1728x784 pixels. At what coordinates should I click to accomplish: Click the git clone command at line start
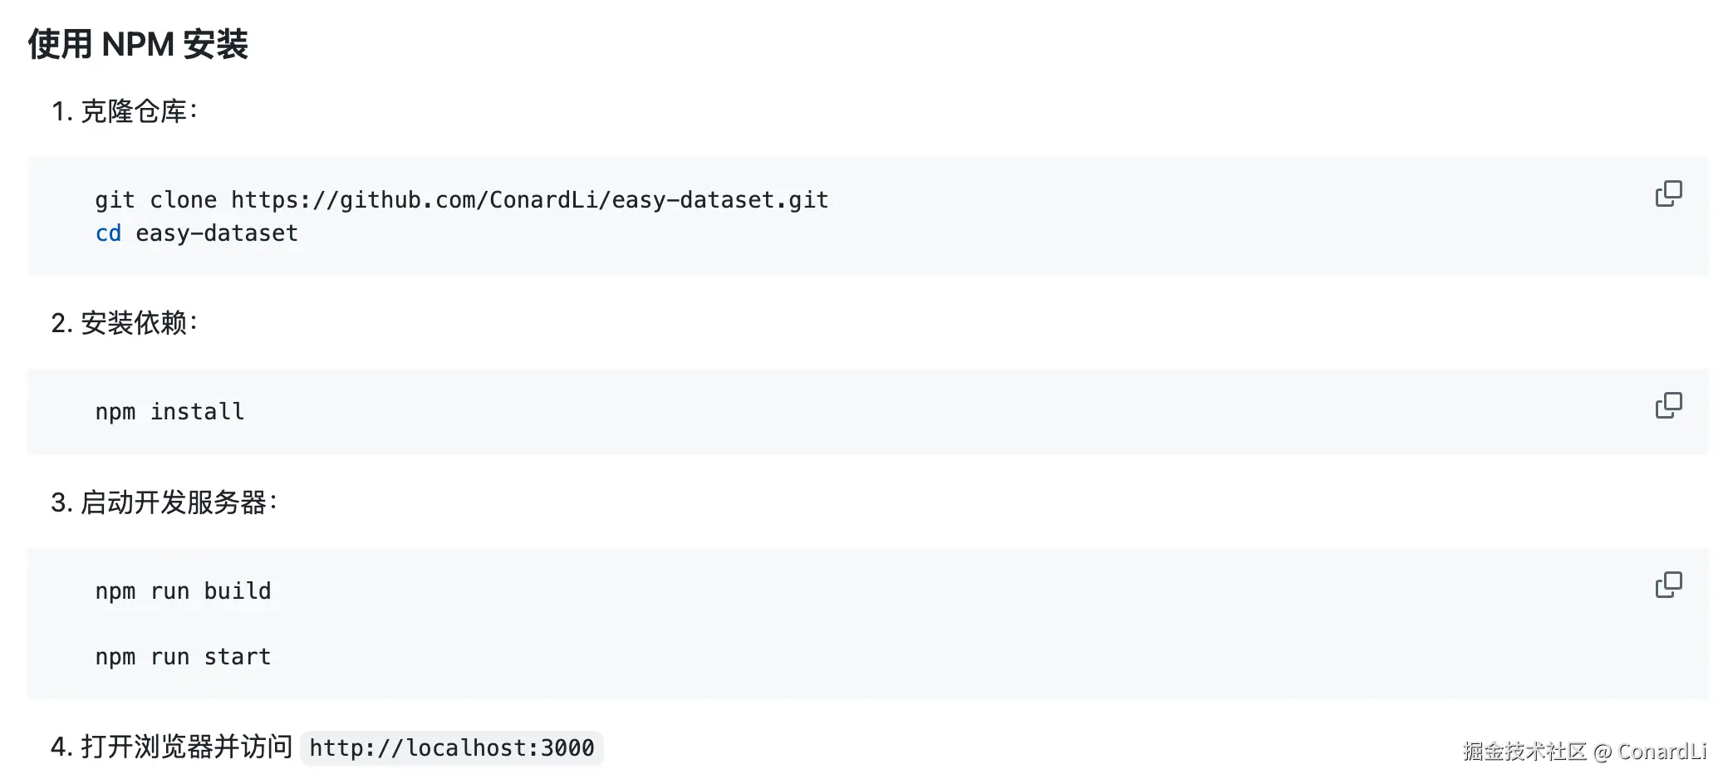[155, 200]
